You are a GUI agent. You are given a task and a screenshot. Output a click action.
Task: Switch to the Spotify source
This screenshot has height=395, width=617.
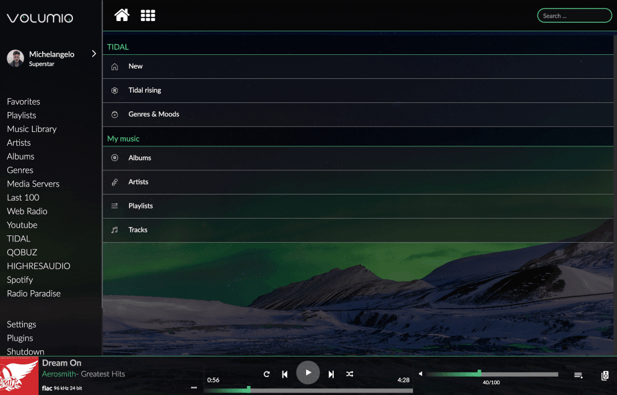[x=21, y=279]
